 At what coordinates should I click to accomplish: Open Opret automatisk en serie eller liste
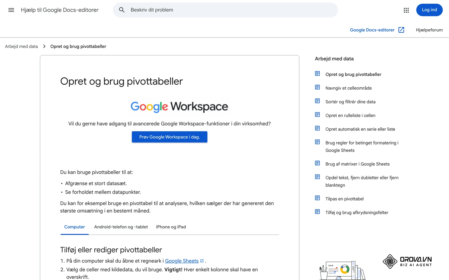click(x=360, y=129)
